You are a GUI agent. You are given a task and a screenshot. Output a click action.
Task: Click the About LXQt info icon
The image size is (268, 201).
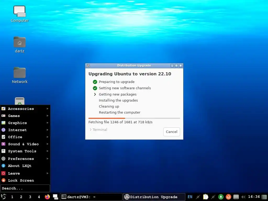[3, 166]
